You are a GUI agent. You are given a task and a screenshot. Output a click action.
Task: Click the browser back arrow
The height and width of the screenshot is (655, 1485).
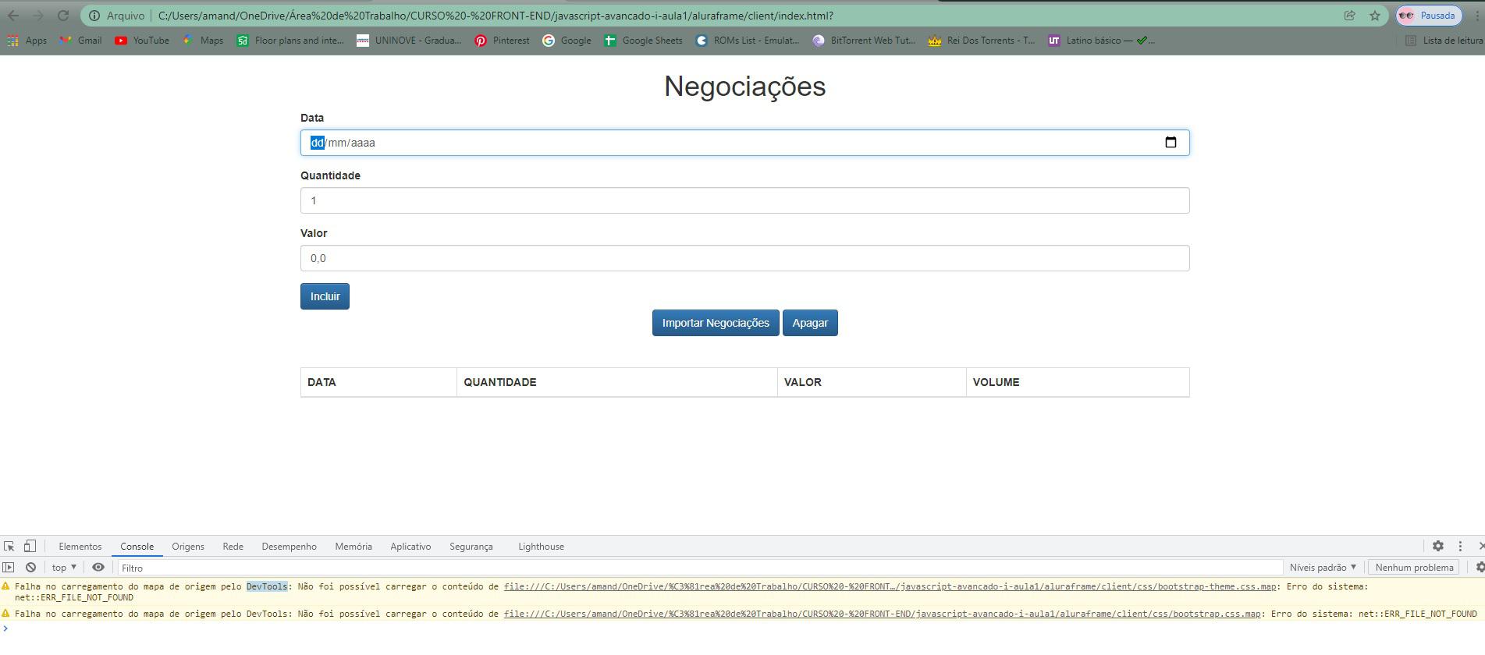[13, 16]
